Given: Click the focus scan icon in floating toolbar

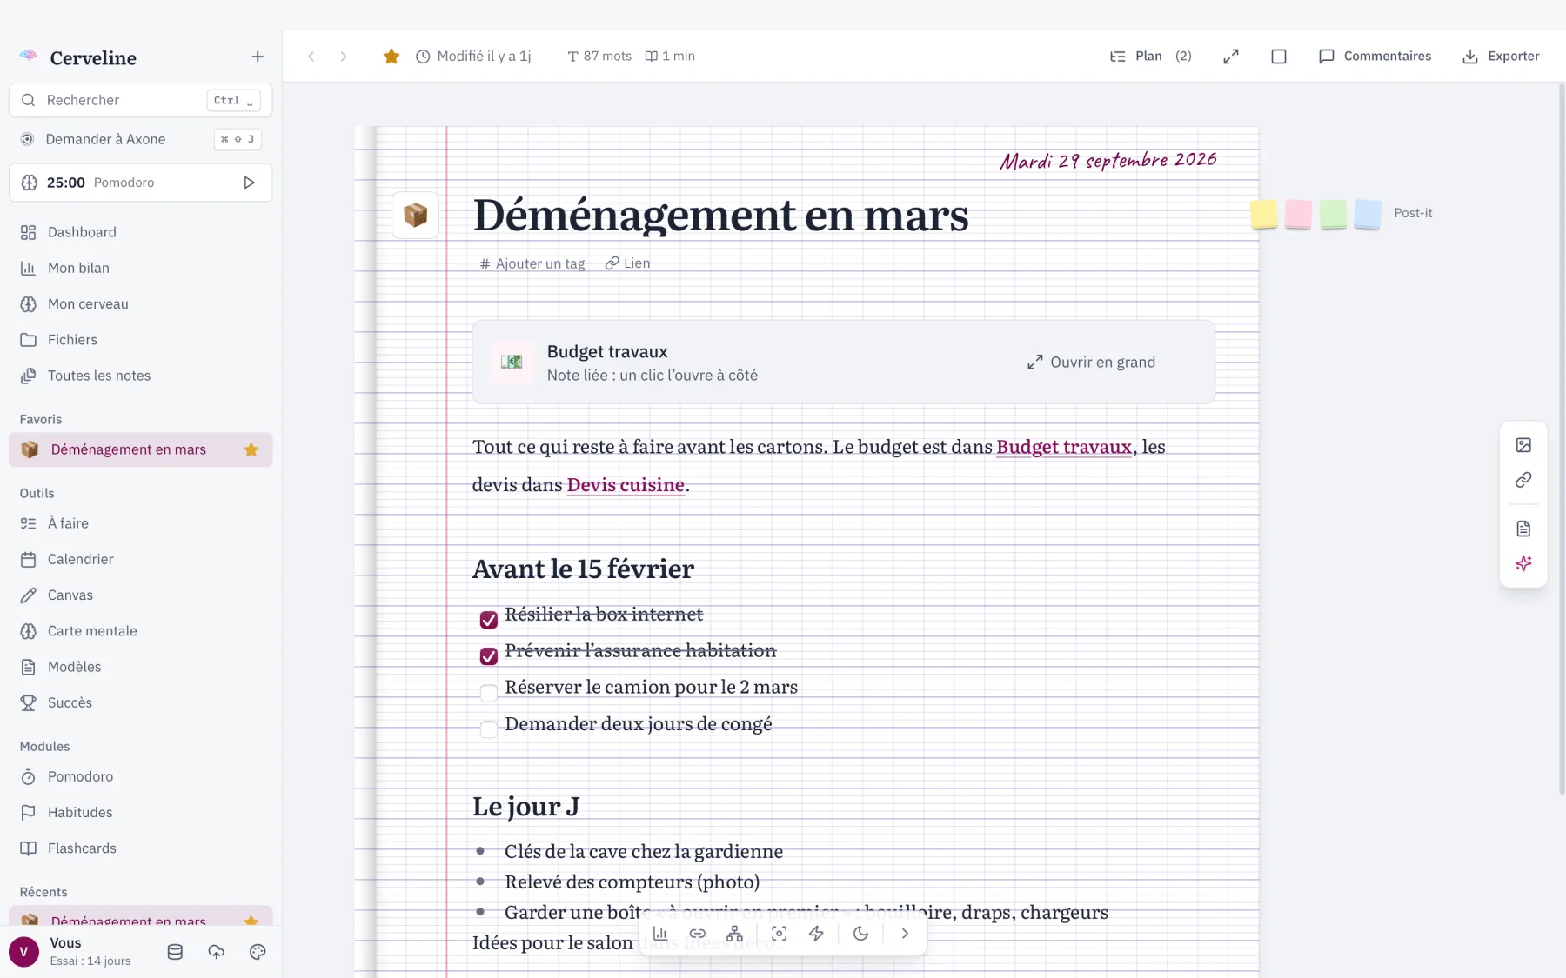Looking at the screenshot, I should point(780,934).
